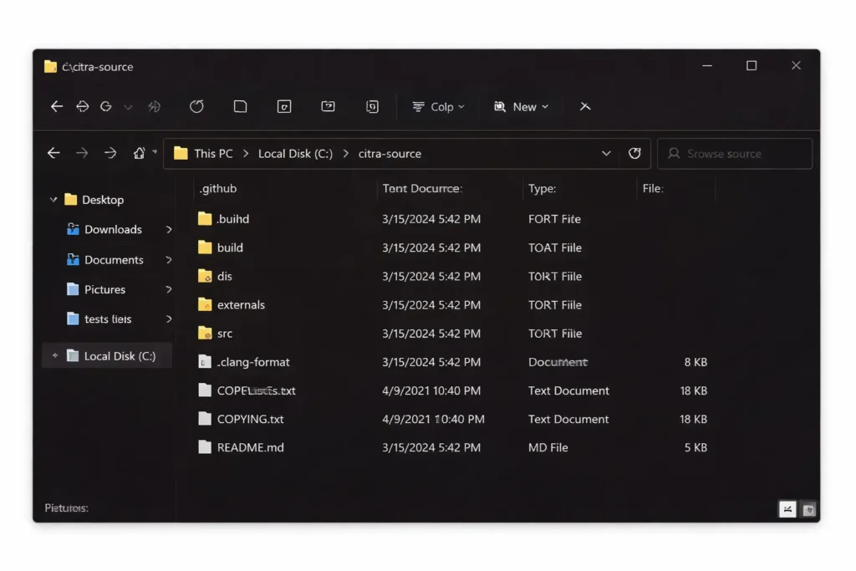Image resolution: width=856 pixels, height=571 pixels.
Task: Switch to the details view in status bar
Action: (787, 509)
